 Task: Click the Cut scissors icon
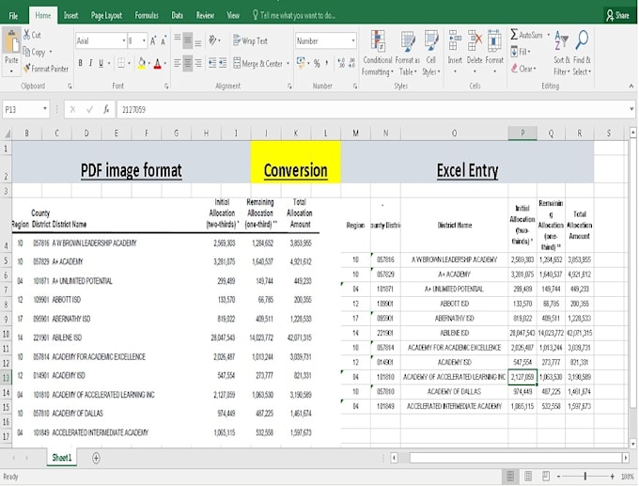tap(27, 35)
